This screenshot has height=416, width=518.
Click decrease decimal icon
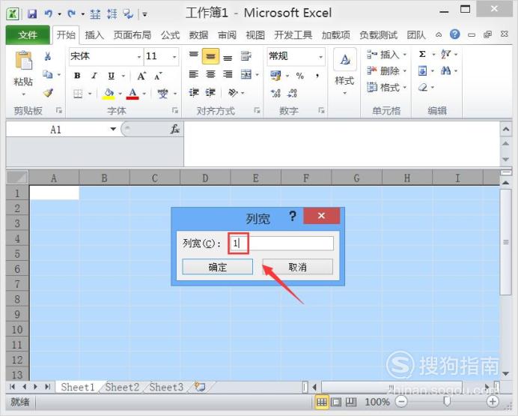[x=292, y=93]
